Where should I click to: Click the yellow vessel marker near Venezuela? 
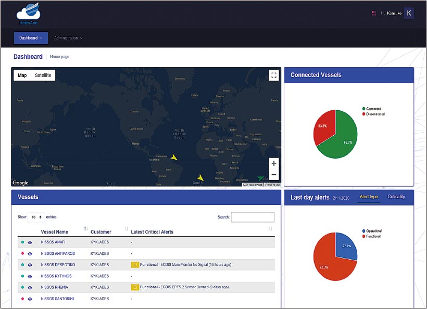174,157
